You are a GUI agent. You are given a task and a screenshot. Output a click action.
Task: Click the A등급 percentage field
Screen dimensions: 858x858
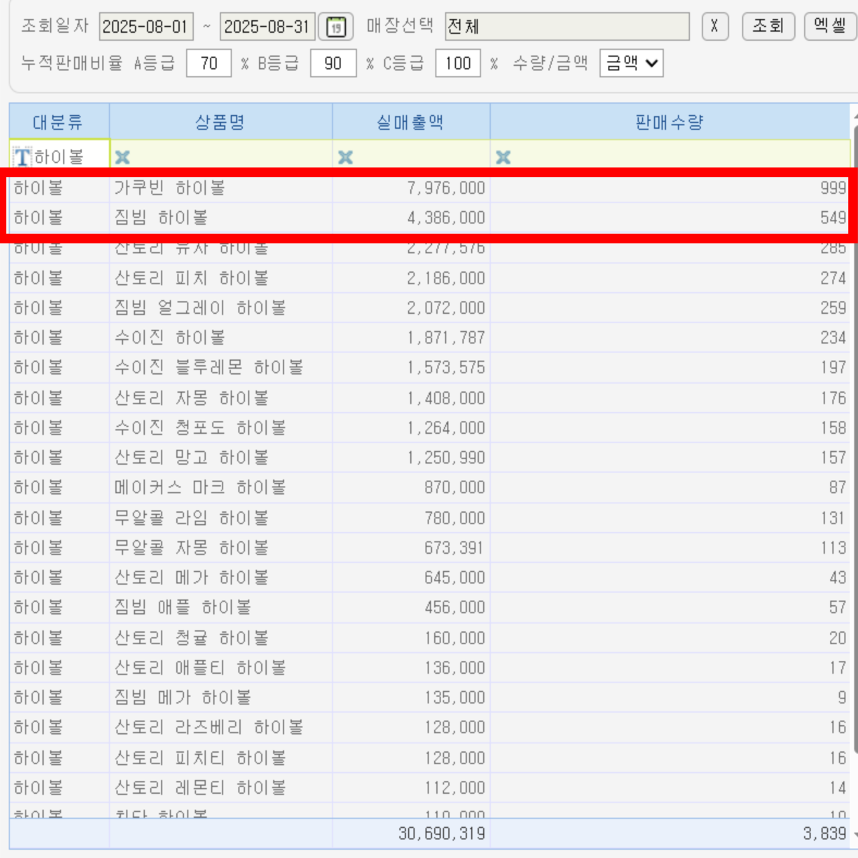click(208, 64)
